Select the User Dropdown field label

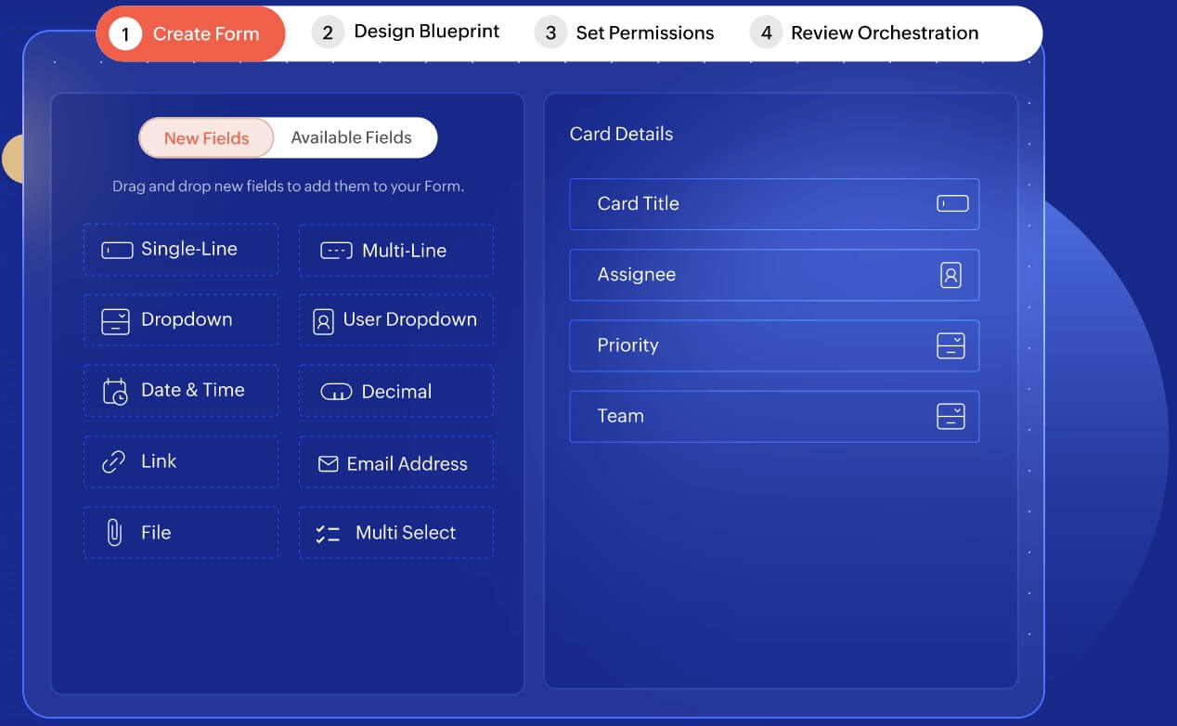coord(410,319)
